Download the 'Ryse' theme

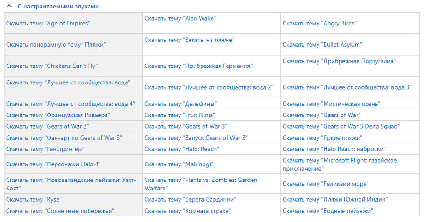click(34, 200)
